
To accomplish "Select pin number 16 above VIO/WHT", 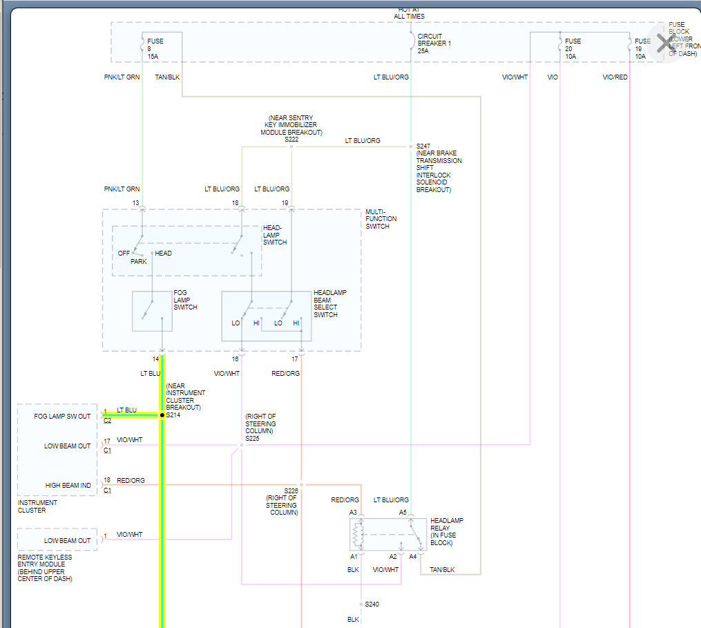I will pyautogui.click(x=235, y=359).
